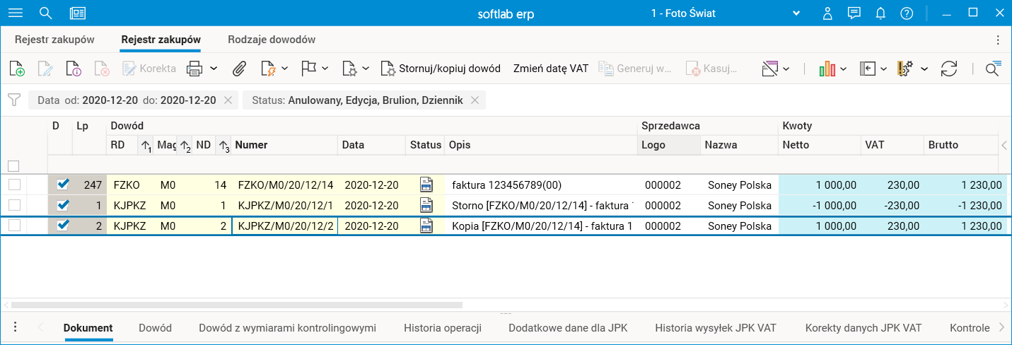Click Stornuj/kopiuj dowód button
Viewport: 1012px width, 345px height.
tap(441, 69)
